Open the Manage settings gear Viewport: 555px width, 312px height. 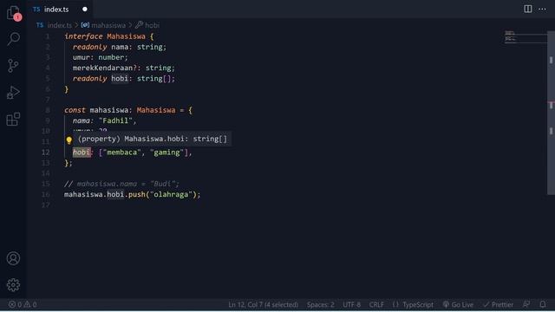pos(13,285)
